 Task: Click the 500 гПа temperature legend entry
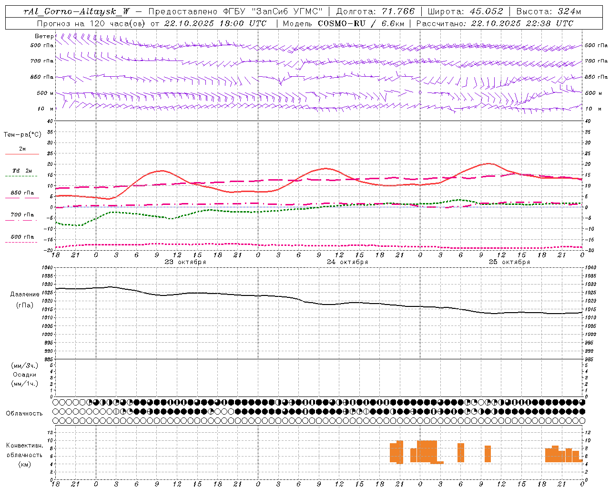coord(22,237)
